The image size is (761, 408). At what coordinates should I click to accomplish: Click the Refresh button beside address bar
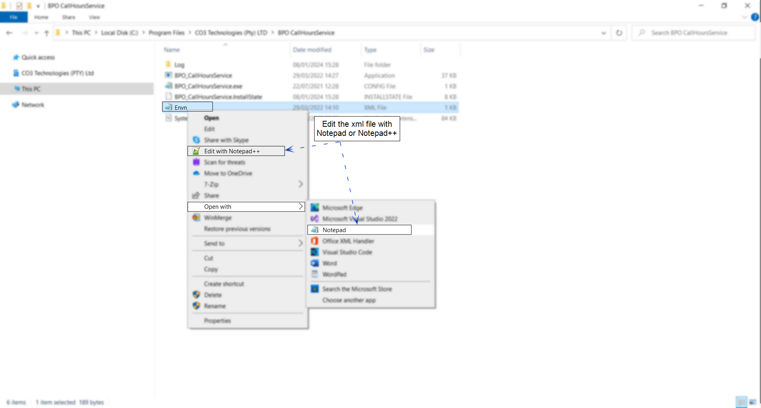pyautogui.click(x=619, y=33)
